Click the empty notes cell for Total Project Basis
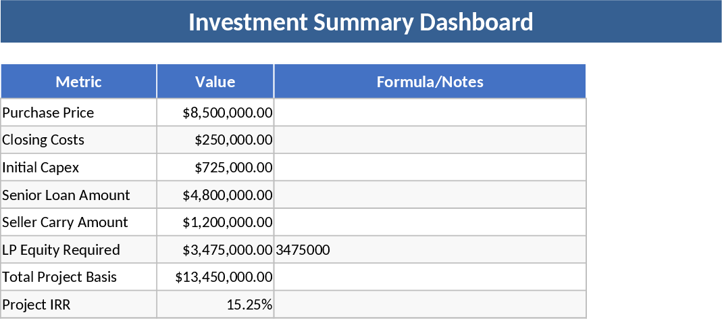 (x=430, y=277)
